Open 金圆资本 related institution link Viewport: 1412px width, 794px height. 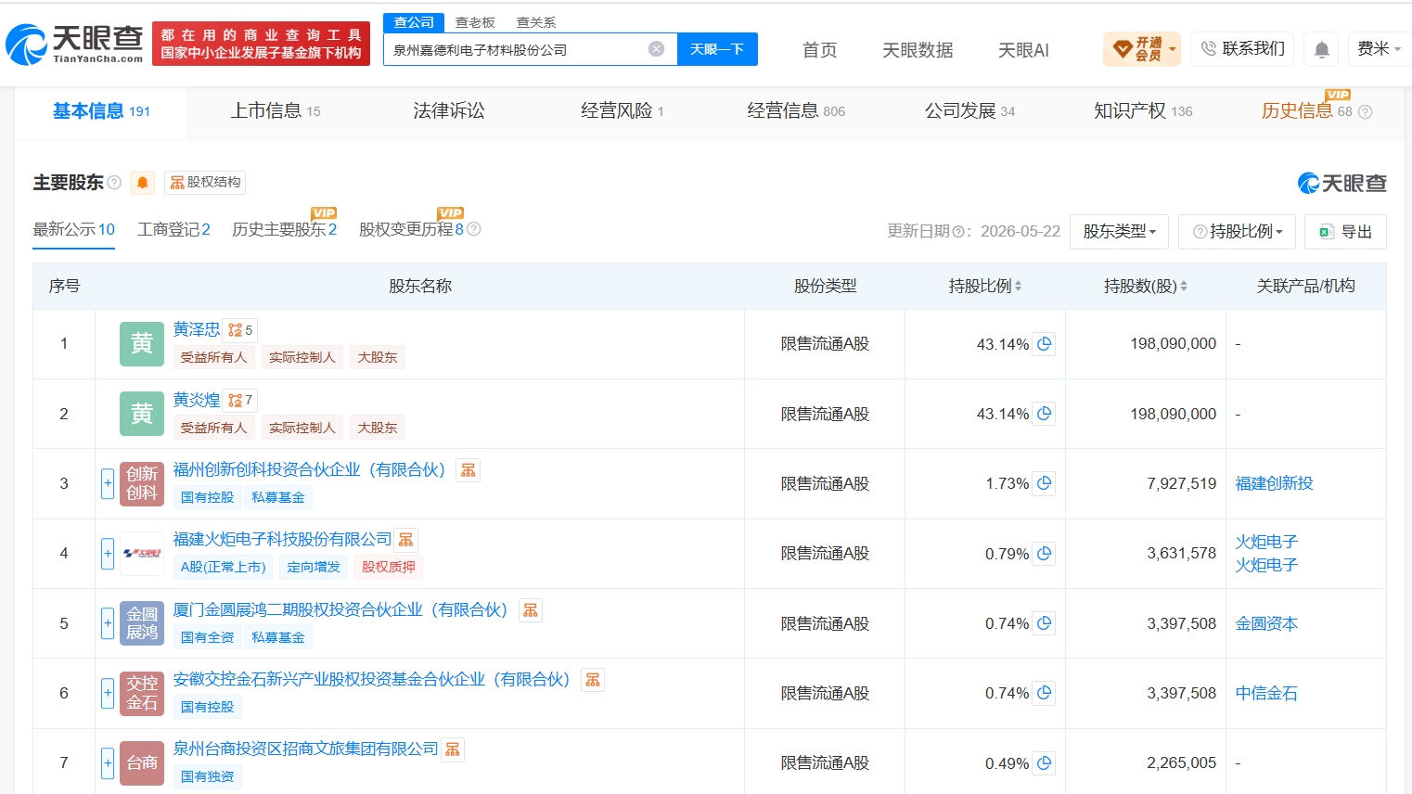[x=1266, y=623]
